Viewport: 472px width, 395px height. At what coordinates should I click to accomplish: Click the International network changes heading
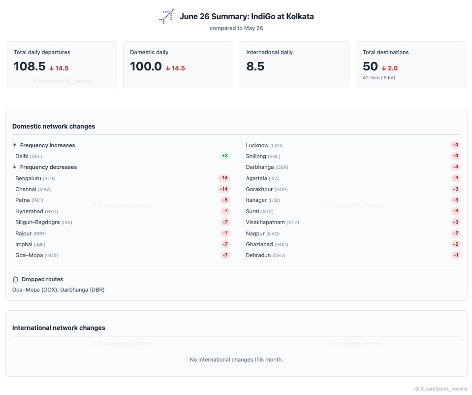(59, 328)
